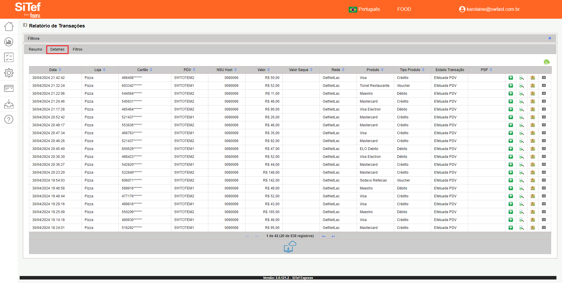562x283 pixels.
Task: Click barcode icon for 20:47:34 transaction
Action: 544,133
